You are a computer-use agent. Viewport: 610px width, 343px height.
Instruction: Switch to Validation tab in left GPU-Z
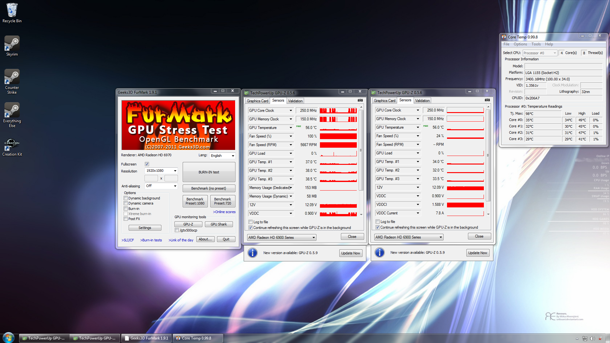(x=295, y=101)
